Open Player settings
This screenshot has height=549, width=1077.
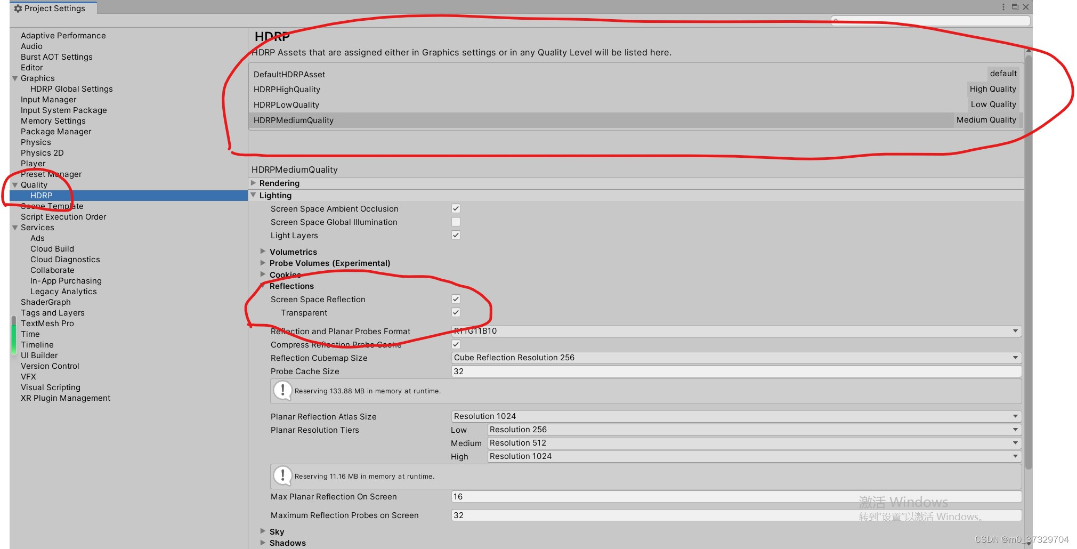pos(33,164)
